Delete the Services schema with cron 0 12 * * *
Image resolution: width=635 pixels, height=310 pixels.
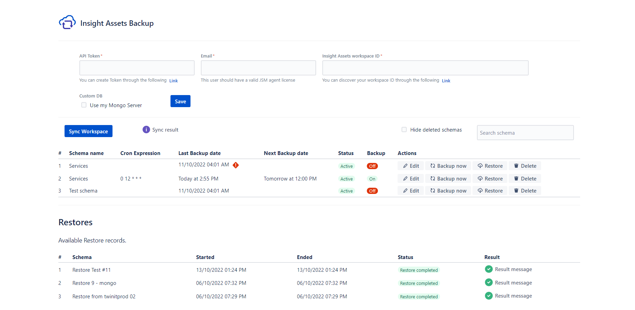click(525, 179)
